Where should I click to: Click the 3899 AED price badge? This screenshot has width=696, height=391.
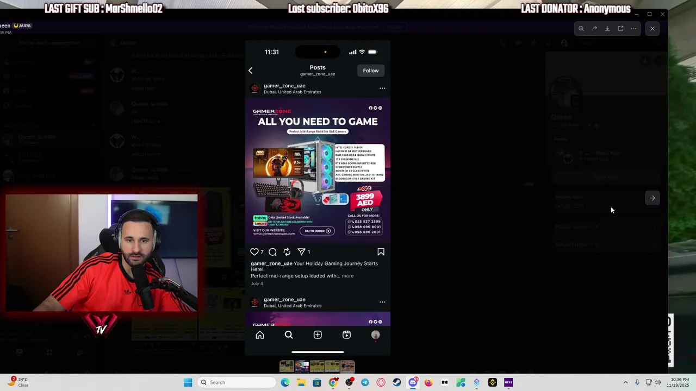click(367, 201)
